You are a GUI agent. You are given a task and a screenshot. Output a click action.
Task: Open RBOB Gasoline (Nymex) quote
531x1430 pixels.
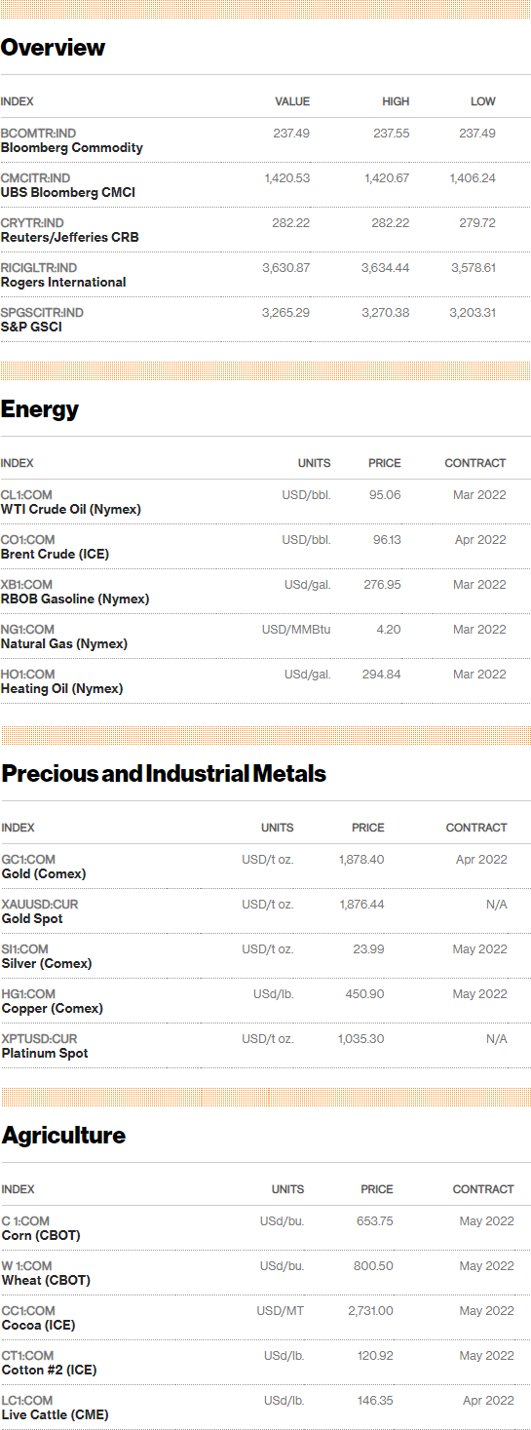point(75,599)
